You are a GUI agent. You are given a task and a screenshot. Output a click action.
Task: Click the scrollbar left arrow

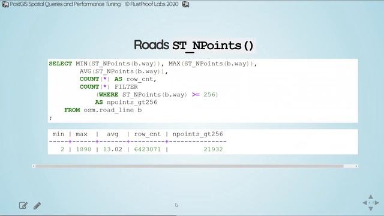pyautogui.click(x=34, y=166)
